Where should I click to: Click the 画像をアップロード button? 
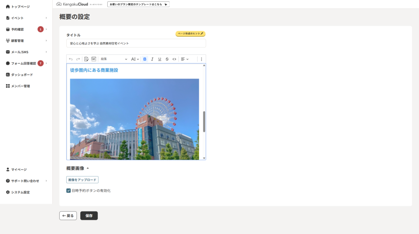click(x=82, y=180)
